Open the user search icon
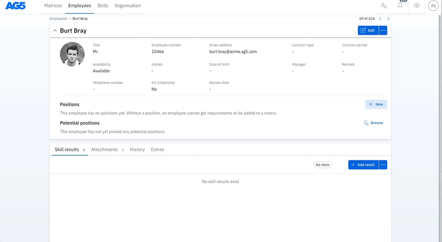Image resolution: width=442 pixels, height=242 pixels. point(383,6)
